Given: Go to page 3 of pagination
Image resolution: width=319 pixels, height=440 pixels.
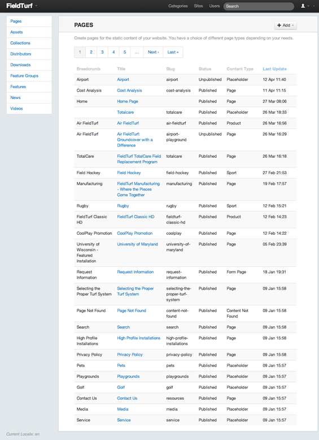Looking at the screenshot, I should [x=102, y=52].
